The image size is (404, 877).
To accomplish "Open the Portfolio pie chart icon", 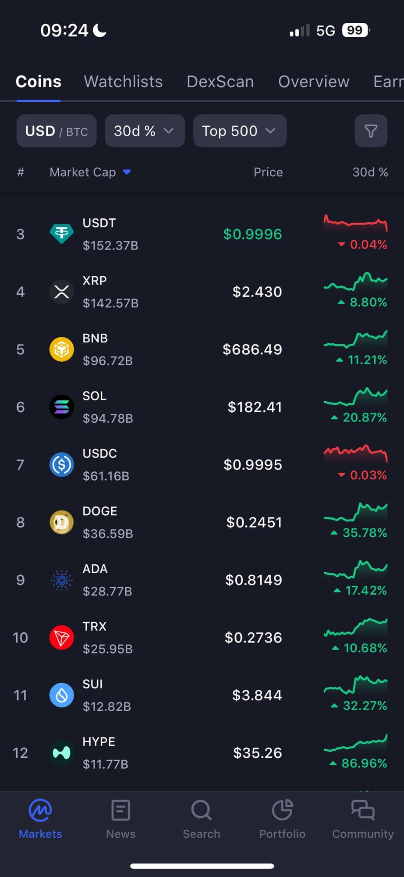I will pos(282,810).
